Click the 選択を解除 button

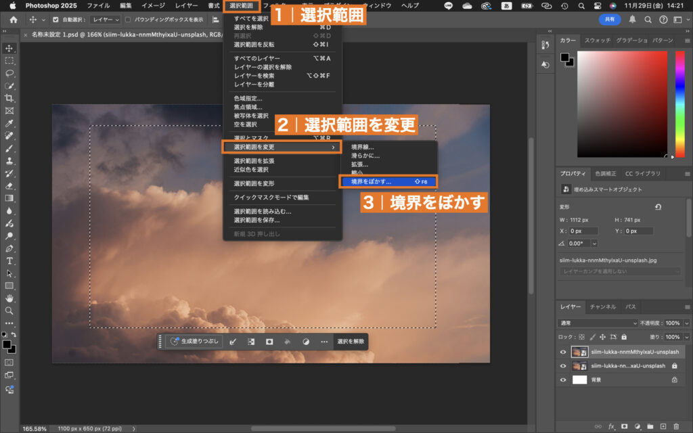pyautogui.click(x=351, y=342)
